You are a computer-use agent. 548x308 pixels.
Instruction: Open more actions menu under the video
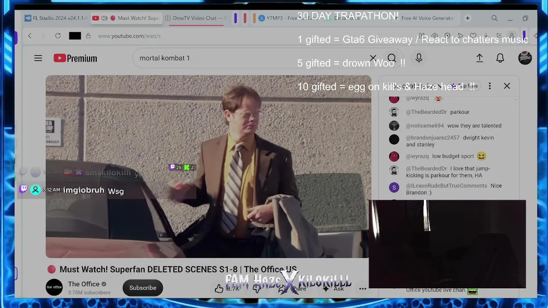(363, 288)
